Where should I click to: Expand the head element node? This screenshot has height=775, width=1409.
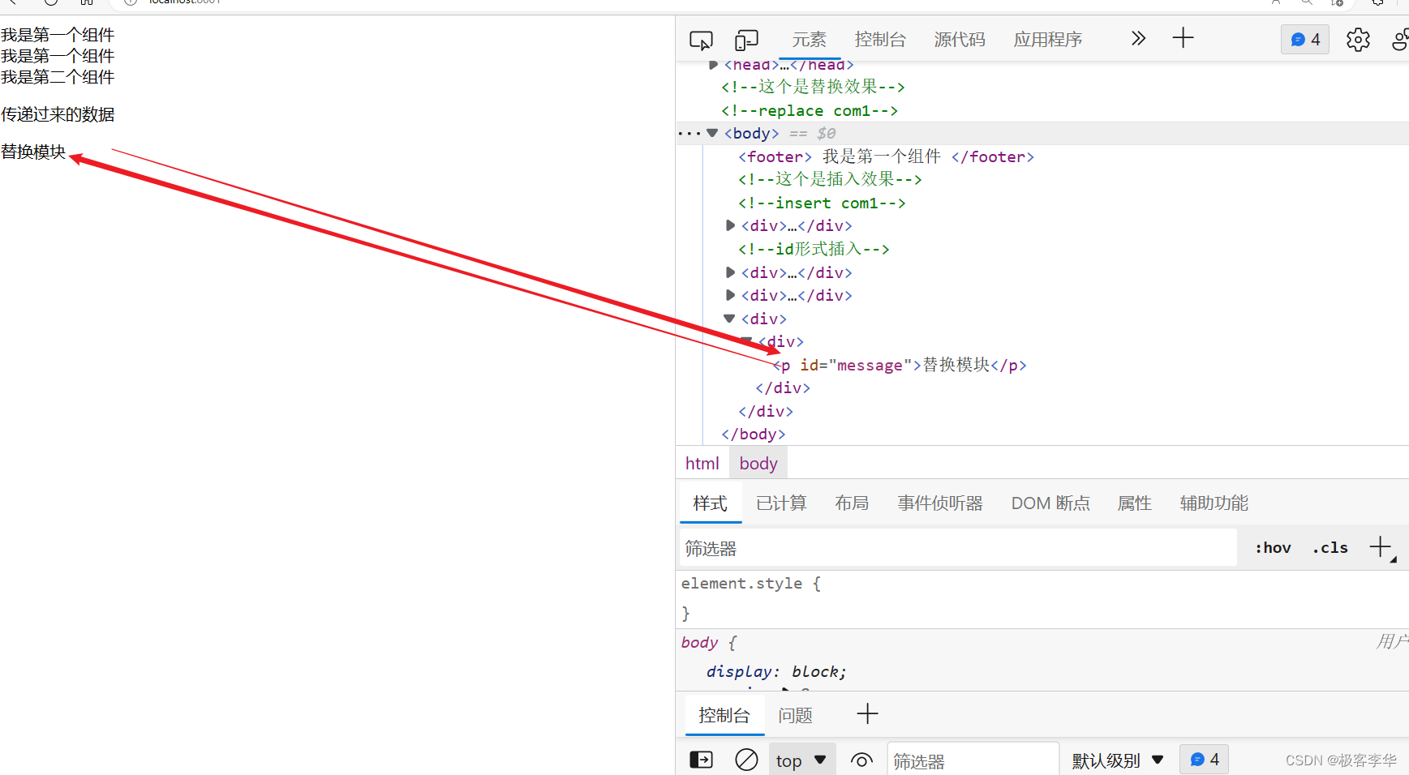[x=713, y=65]
